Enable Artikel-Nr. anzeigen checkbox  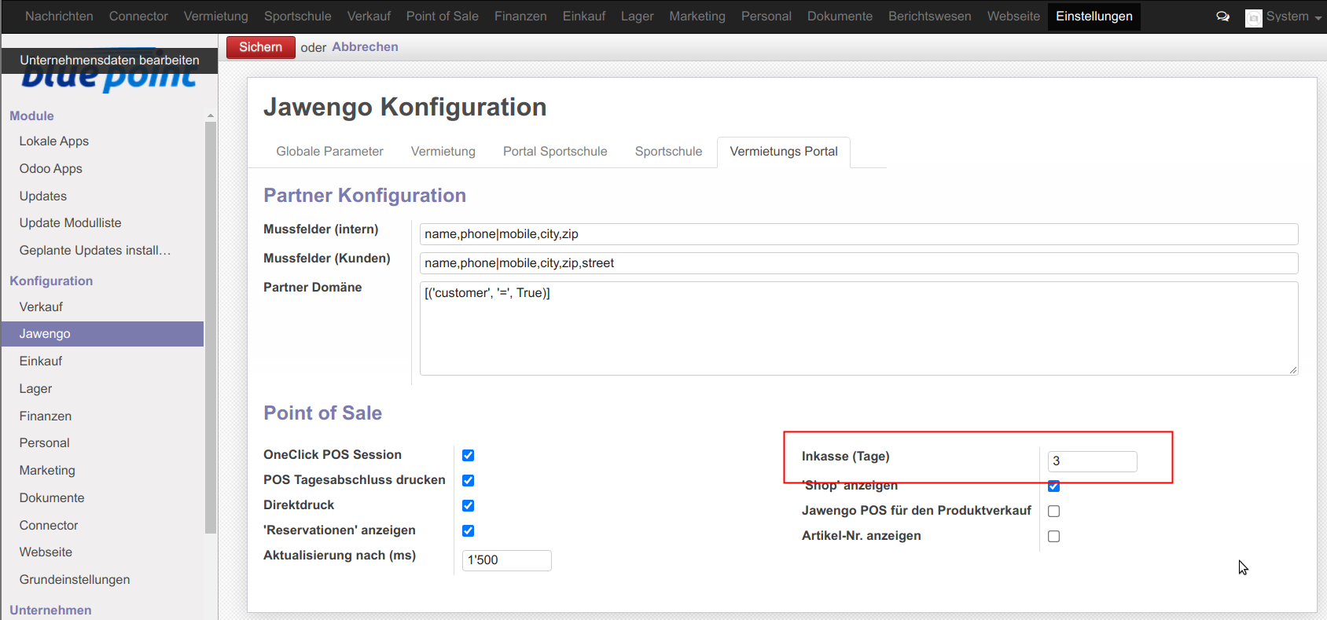coord(1053,537)
